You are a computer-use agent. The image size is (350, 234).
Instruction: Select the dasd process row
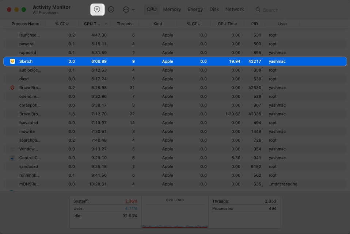(x=175, y=79)
